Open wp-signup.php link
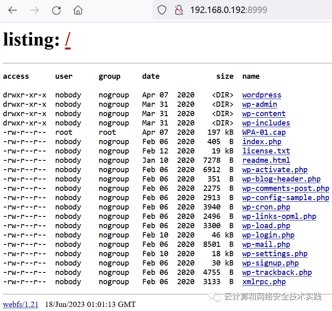The height and width of the screenshot is (311, 332). pos(270,263)
